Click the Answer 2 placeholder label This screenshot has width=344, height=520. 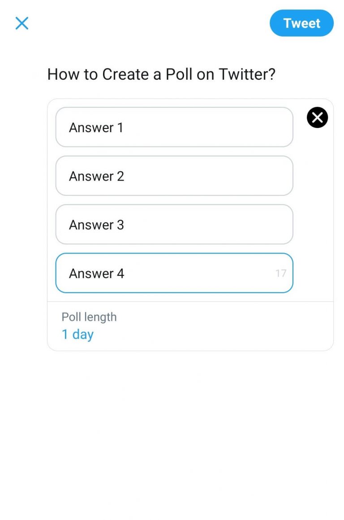point(97,176)
